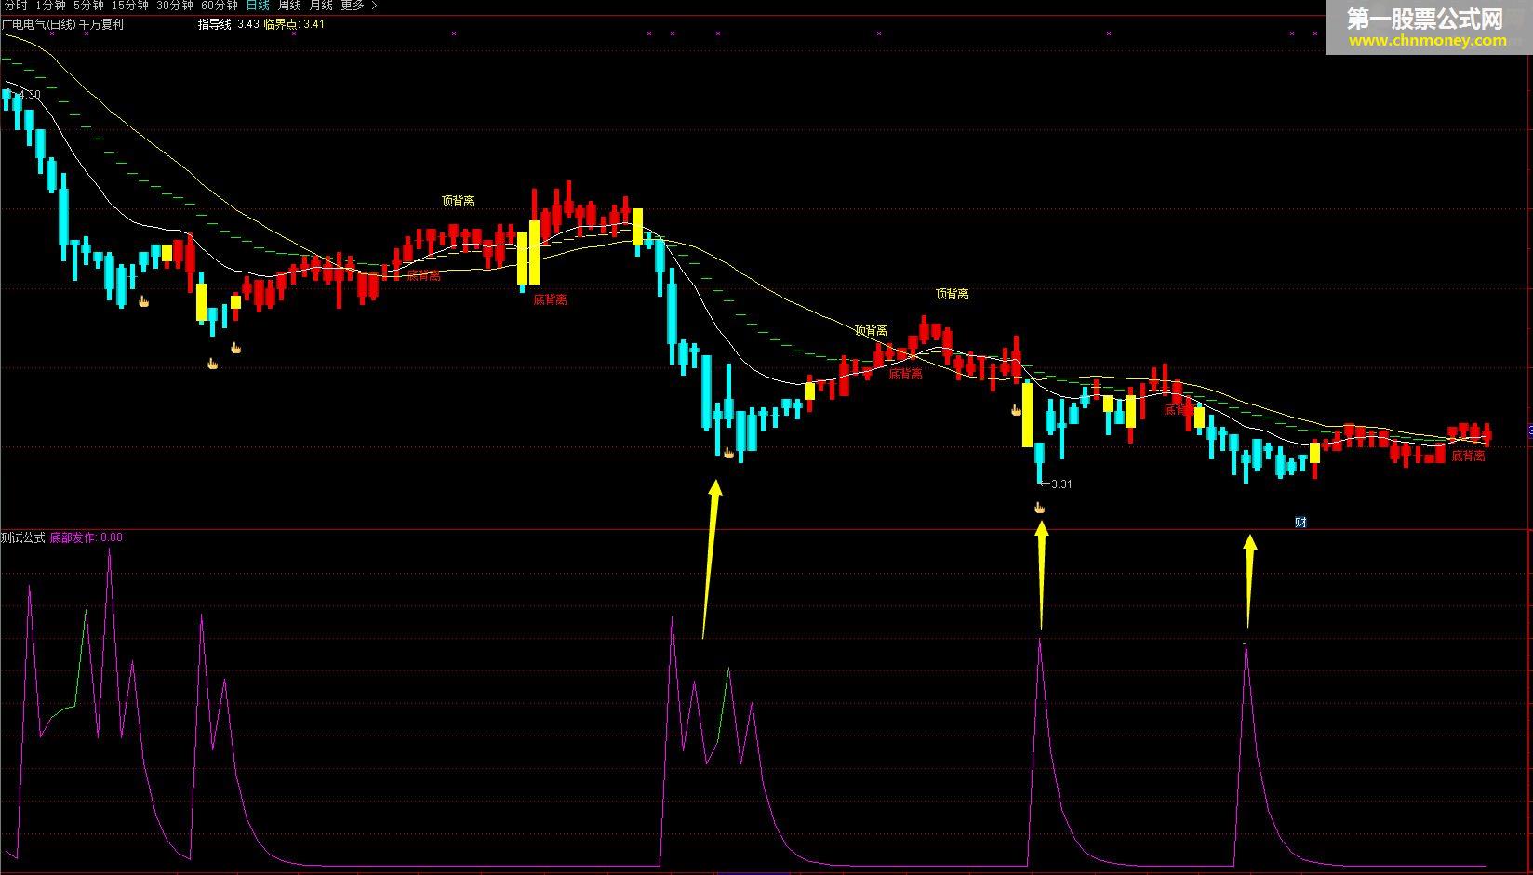Click the hand signal icon below 3.31 low
Image resolution: width=1533 pixels, height=875 pixels.
(1040, 508)
